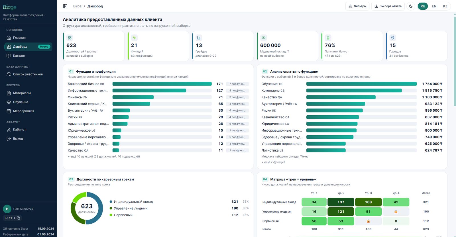Open the Фильтры filter panel

point(357,6)
